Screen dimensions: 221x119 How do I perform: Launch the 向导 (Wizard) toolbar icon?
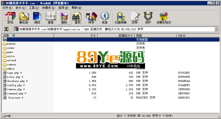pos(91,18)
